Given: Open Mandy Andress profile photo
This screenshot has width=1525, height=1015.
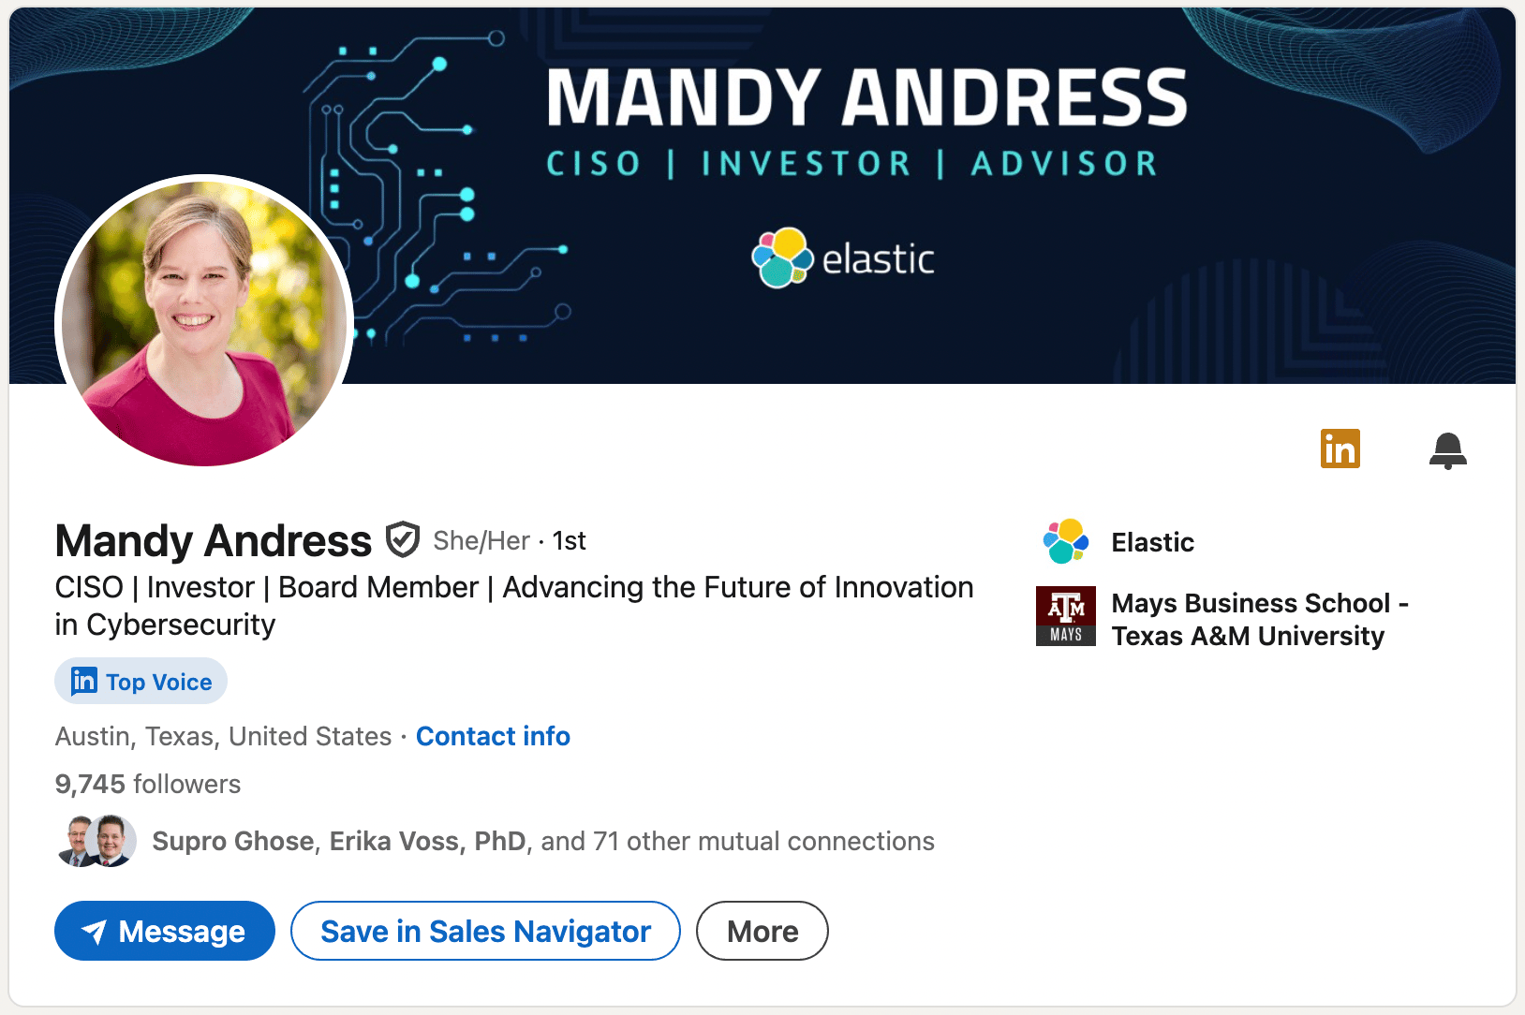Looking at the screenshot, I should tap(204, 320).
